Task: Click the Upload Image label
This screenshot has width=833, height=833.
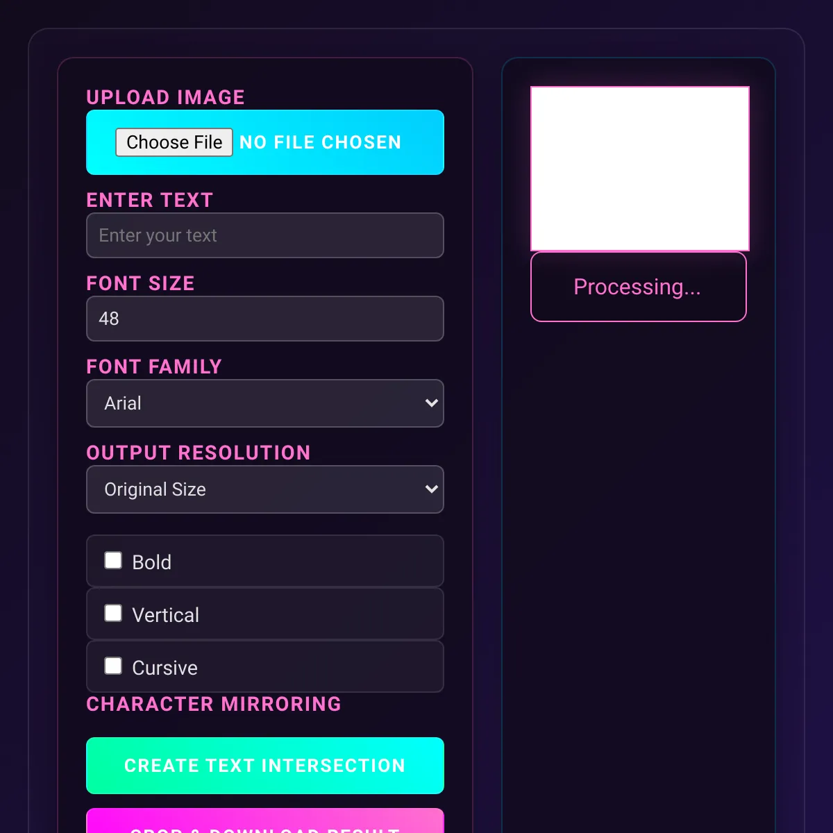Action: pos(165,97)
